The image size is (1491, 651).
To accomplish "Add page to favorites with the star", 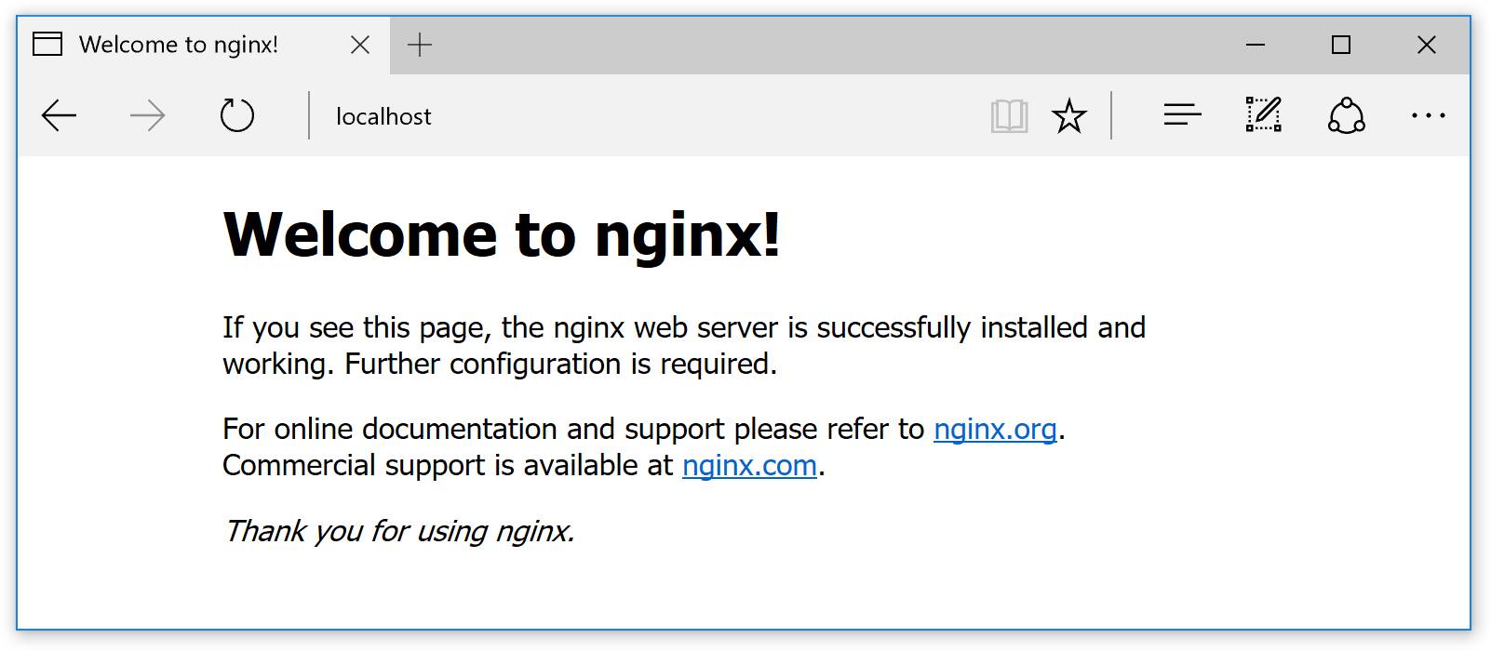I will pyautogui.click(x=1069, y=116).
